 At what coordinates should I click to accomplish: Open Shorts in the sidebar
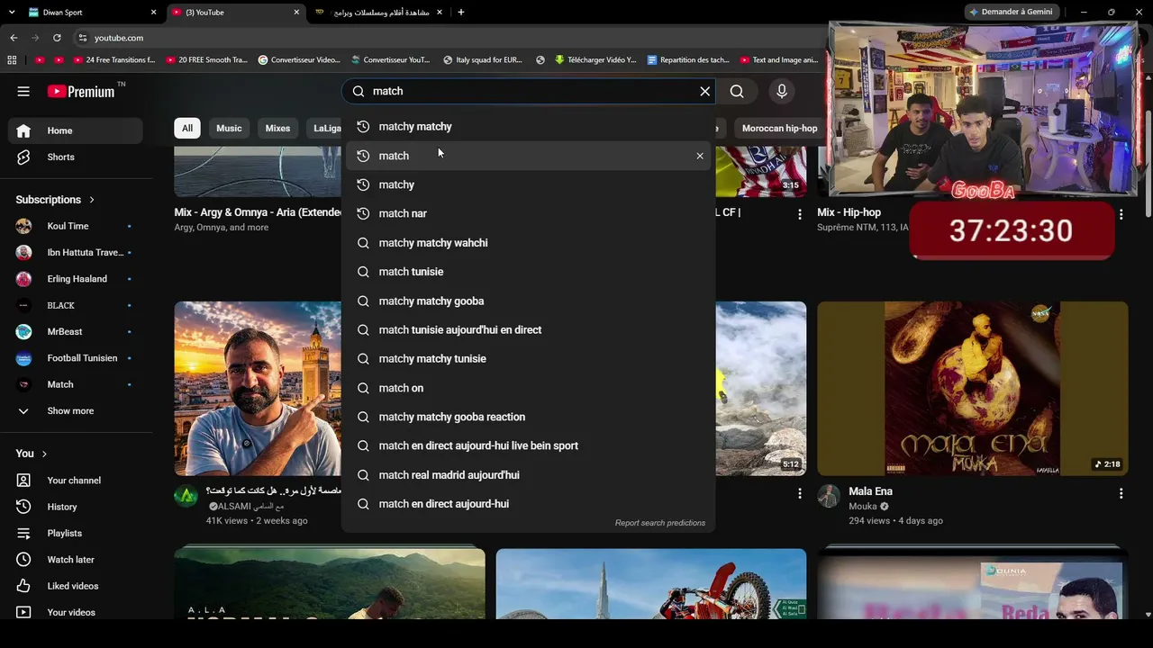click(76, 157)
